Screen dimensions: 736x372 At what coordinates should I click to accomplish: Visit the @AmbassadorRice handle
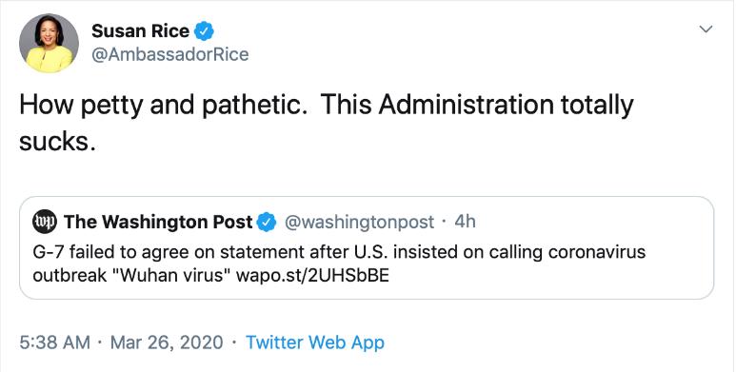169,54
